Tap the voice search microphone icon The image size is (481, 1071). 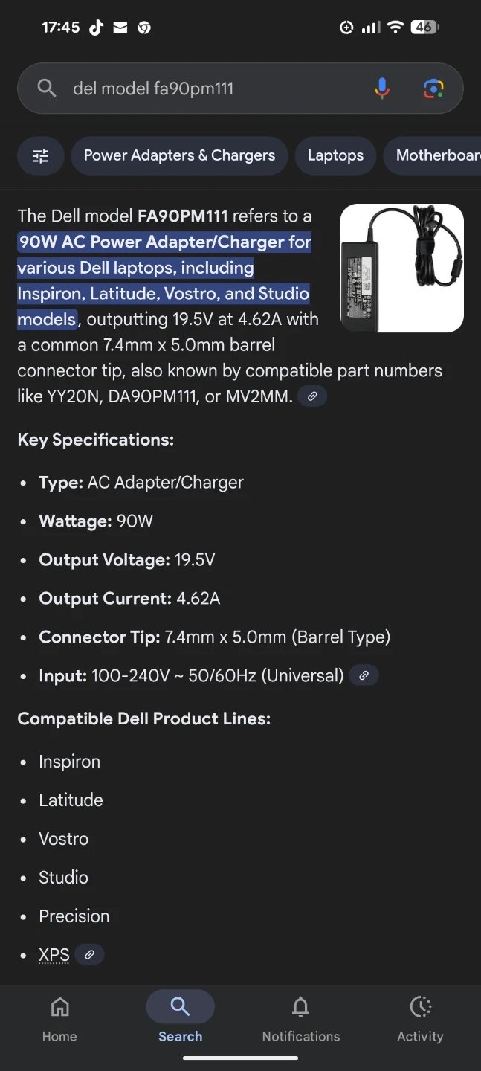point(382,89)
